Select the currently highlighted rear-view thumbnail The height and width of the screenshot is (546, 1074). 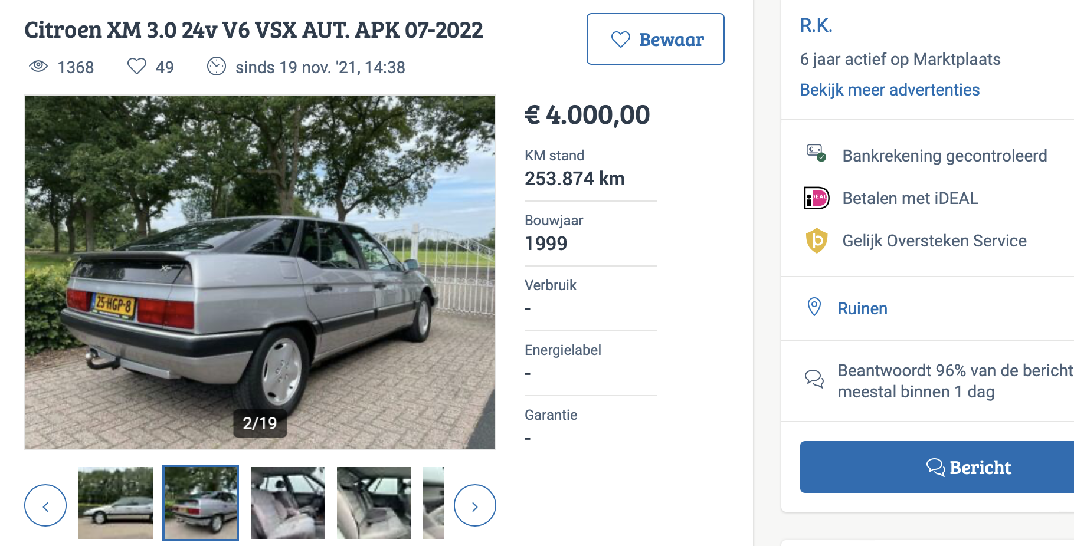tap(201, 503)
